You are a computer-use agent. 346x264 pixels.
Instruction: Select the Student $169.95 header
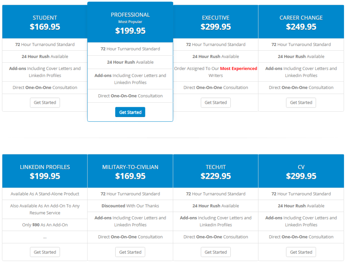45,22
